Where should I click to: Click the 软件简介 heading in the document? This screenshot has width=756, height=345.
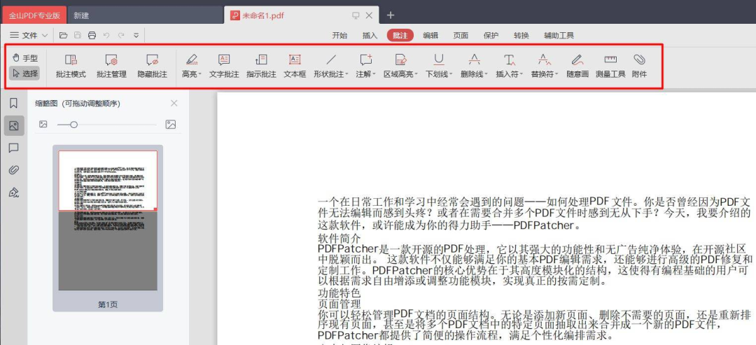coord(339,239)
